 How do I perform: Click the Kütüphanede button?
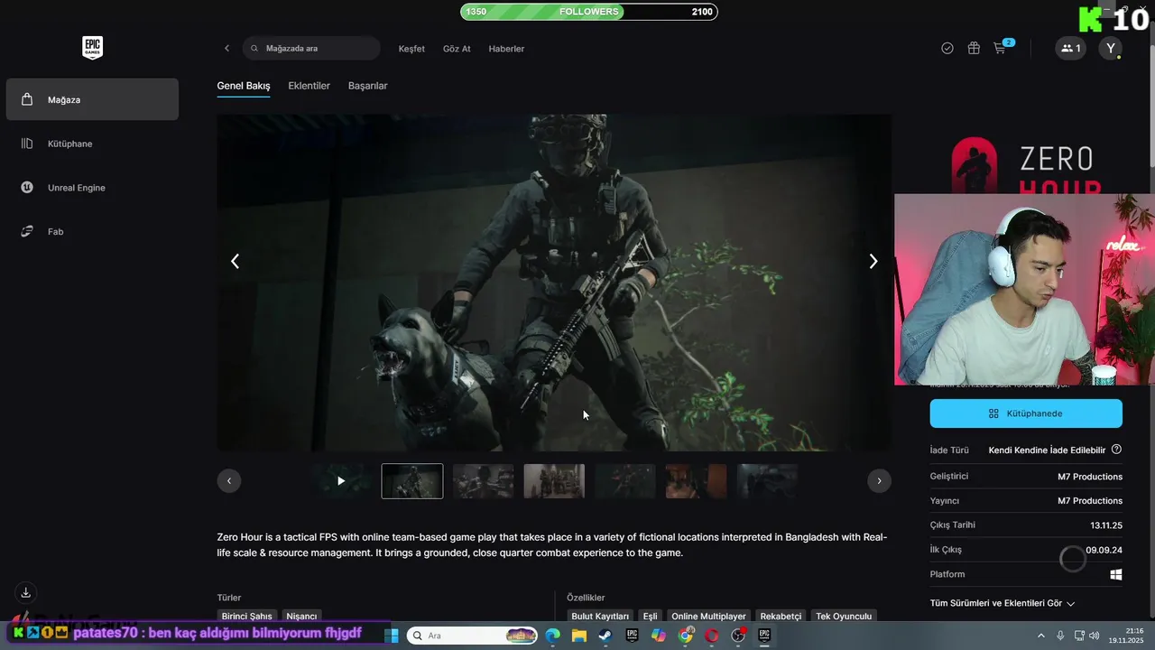1026,413
